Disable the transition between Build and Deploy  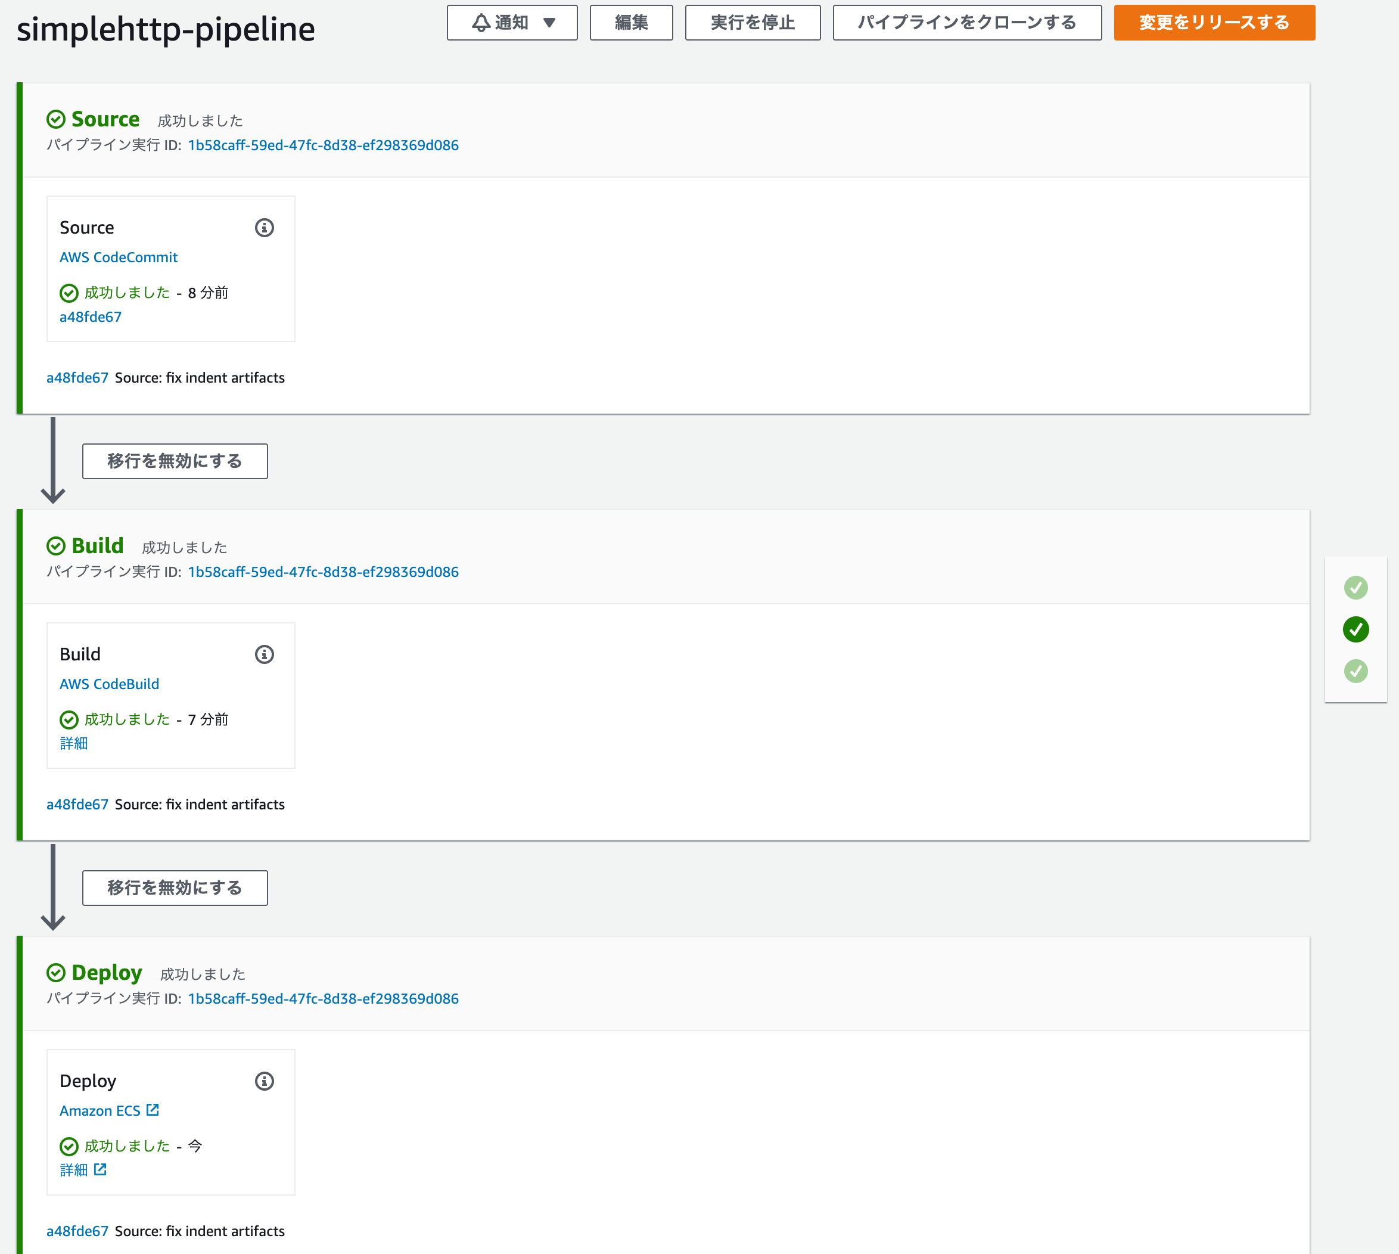click(x=175, y=887)
